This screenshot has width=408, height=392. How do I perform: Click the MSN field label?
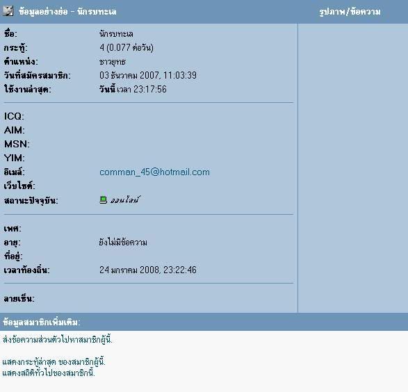(x=17, y=144)
